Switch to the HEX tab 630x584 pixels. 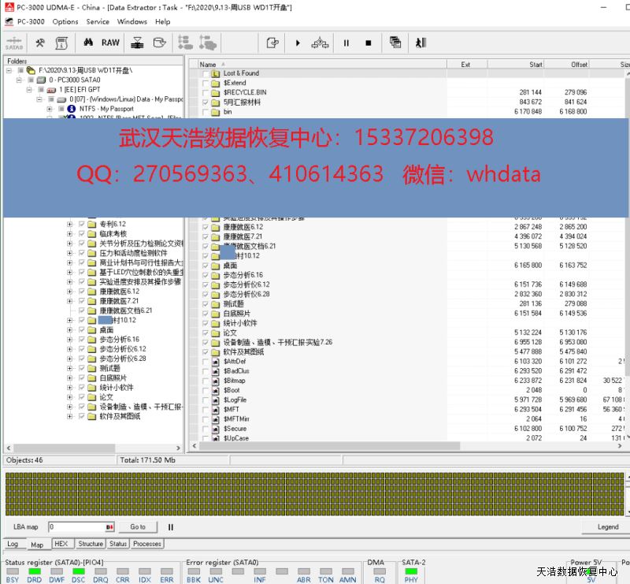[61, 544]
